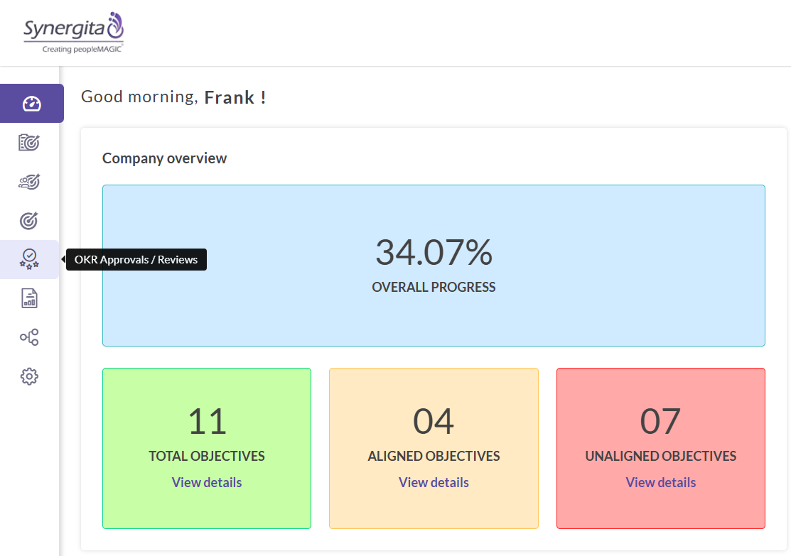Open OKR Approvals / Reviews sidebar icon
791x556 pixels.
point(29,259)
